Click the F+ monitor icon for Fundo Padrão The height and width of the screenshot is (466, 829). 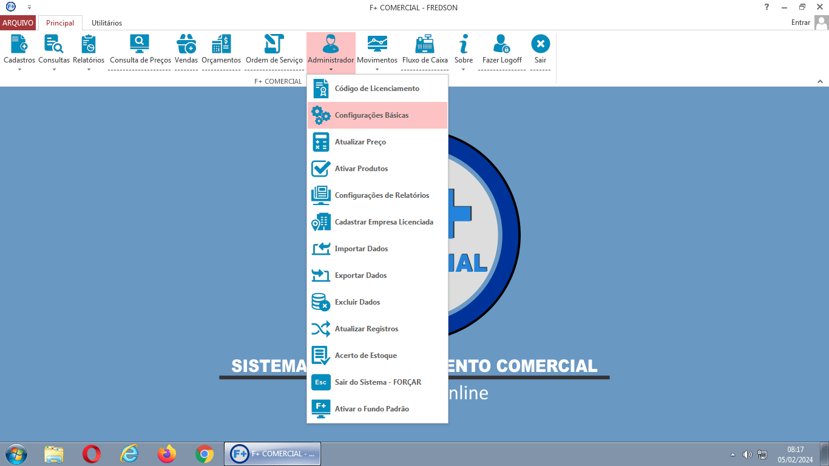point(321,409)
